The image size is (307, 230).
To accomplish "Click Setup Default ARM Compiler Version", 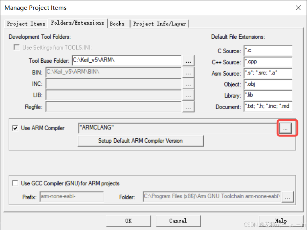I will click(x=140, y=141).
